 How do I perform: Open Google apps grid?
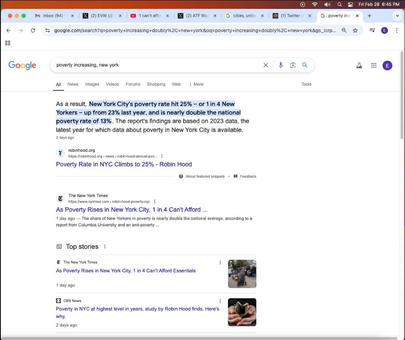pos(374,65)
